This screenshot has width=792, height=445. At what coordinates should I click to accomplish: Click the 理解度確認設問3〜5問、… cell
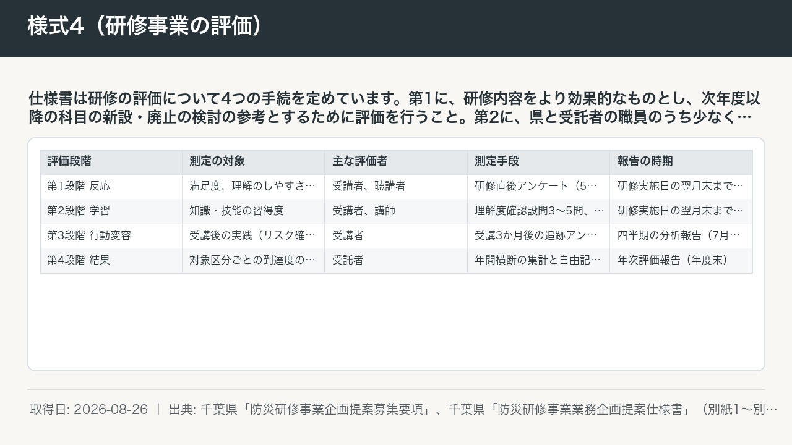coord(538,211)
